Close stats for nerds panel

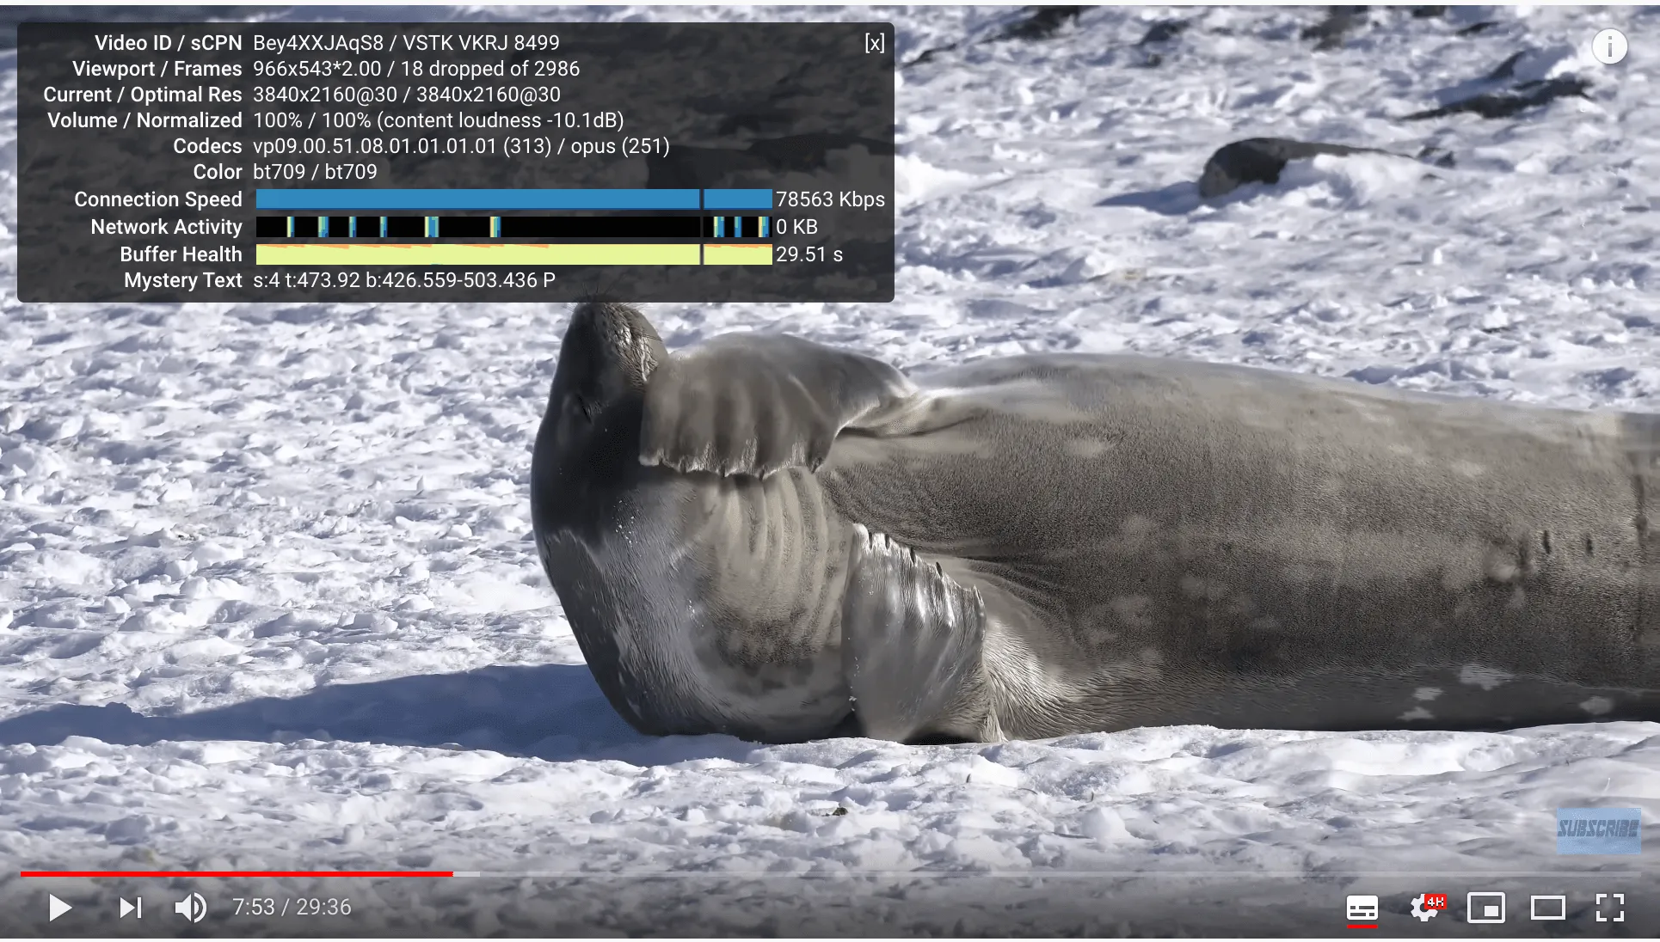874,43
